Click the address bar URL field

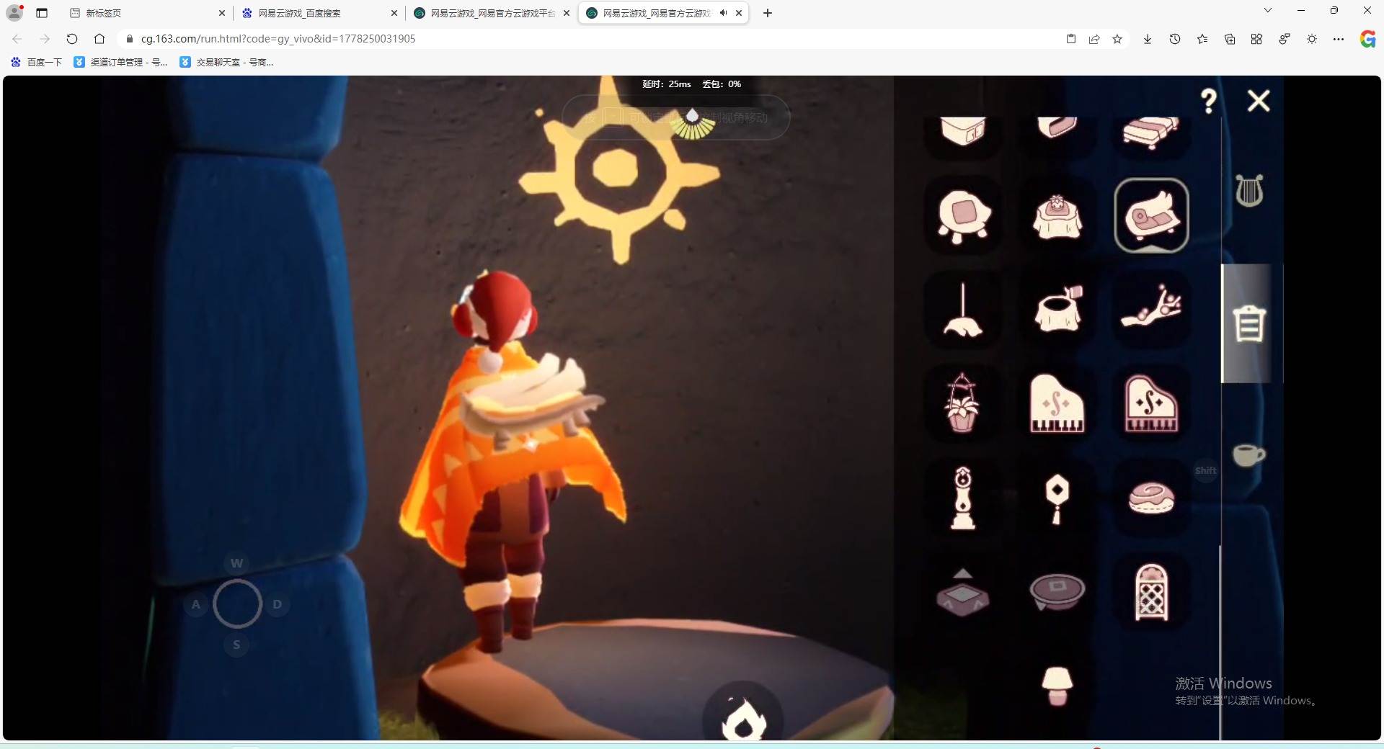point(591,39)
